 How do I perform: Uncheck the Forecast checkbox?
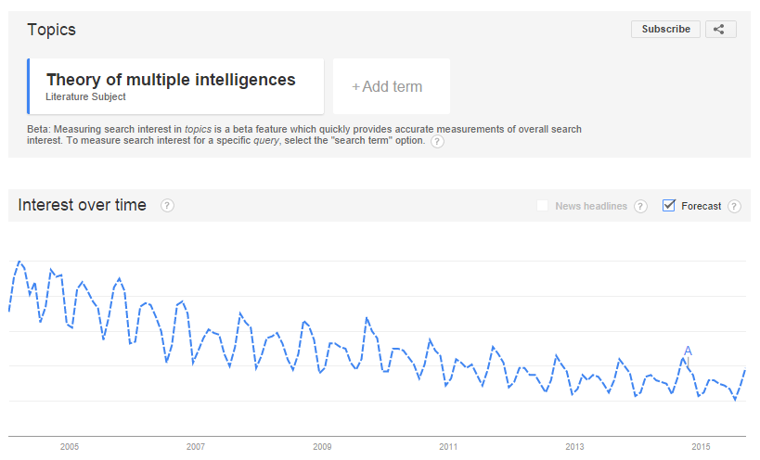click(669, 205)
